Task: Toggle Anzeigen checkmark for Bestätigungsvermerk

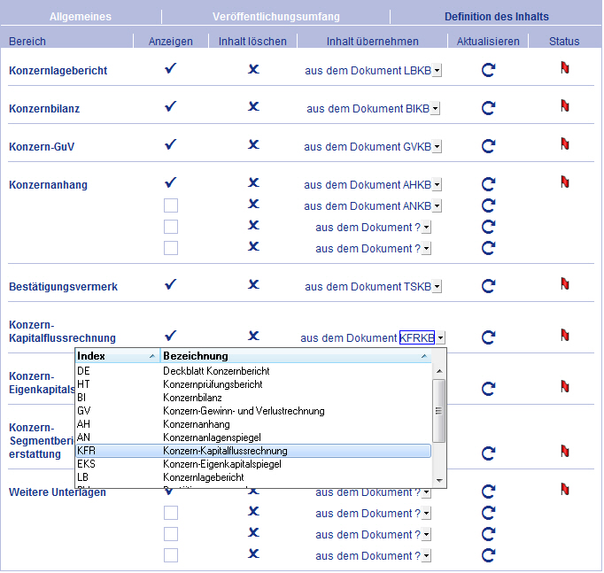Action: click(170, 284)
